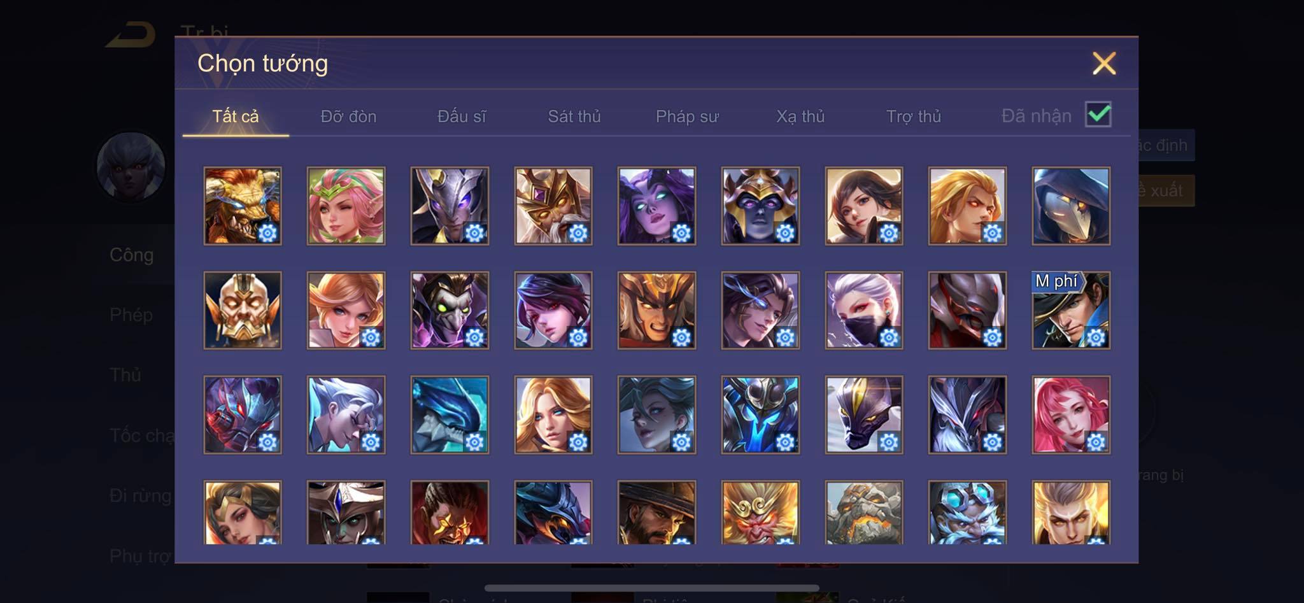
Task: Select the blue shark creature hero
Action: coord(450,415)
